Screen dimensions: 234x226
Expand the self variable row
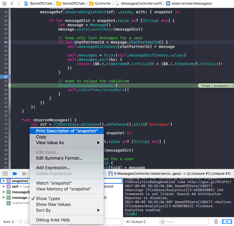click(x=4, y=186)
